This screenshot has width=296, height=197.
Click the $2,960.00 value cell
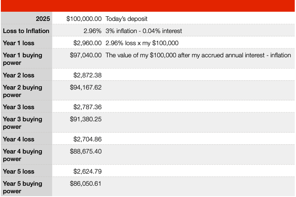click(87, 43)
